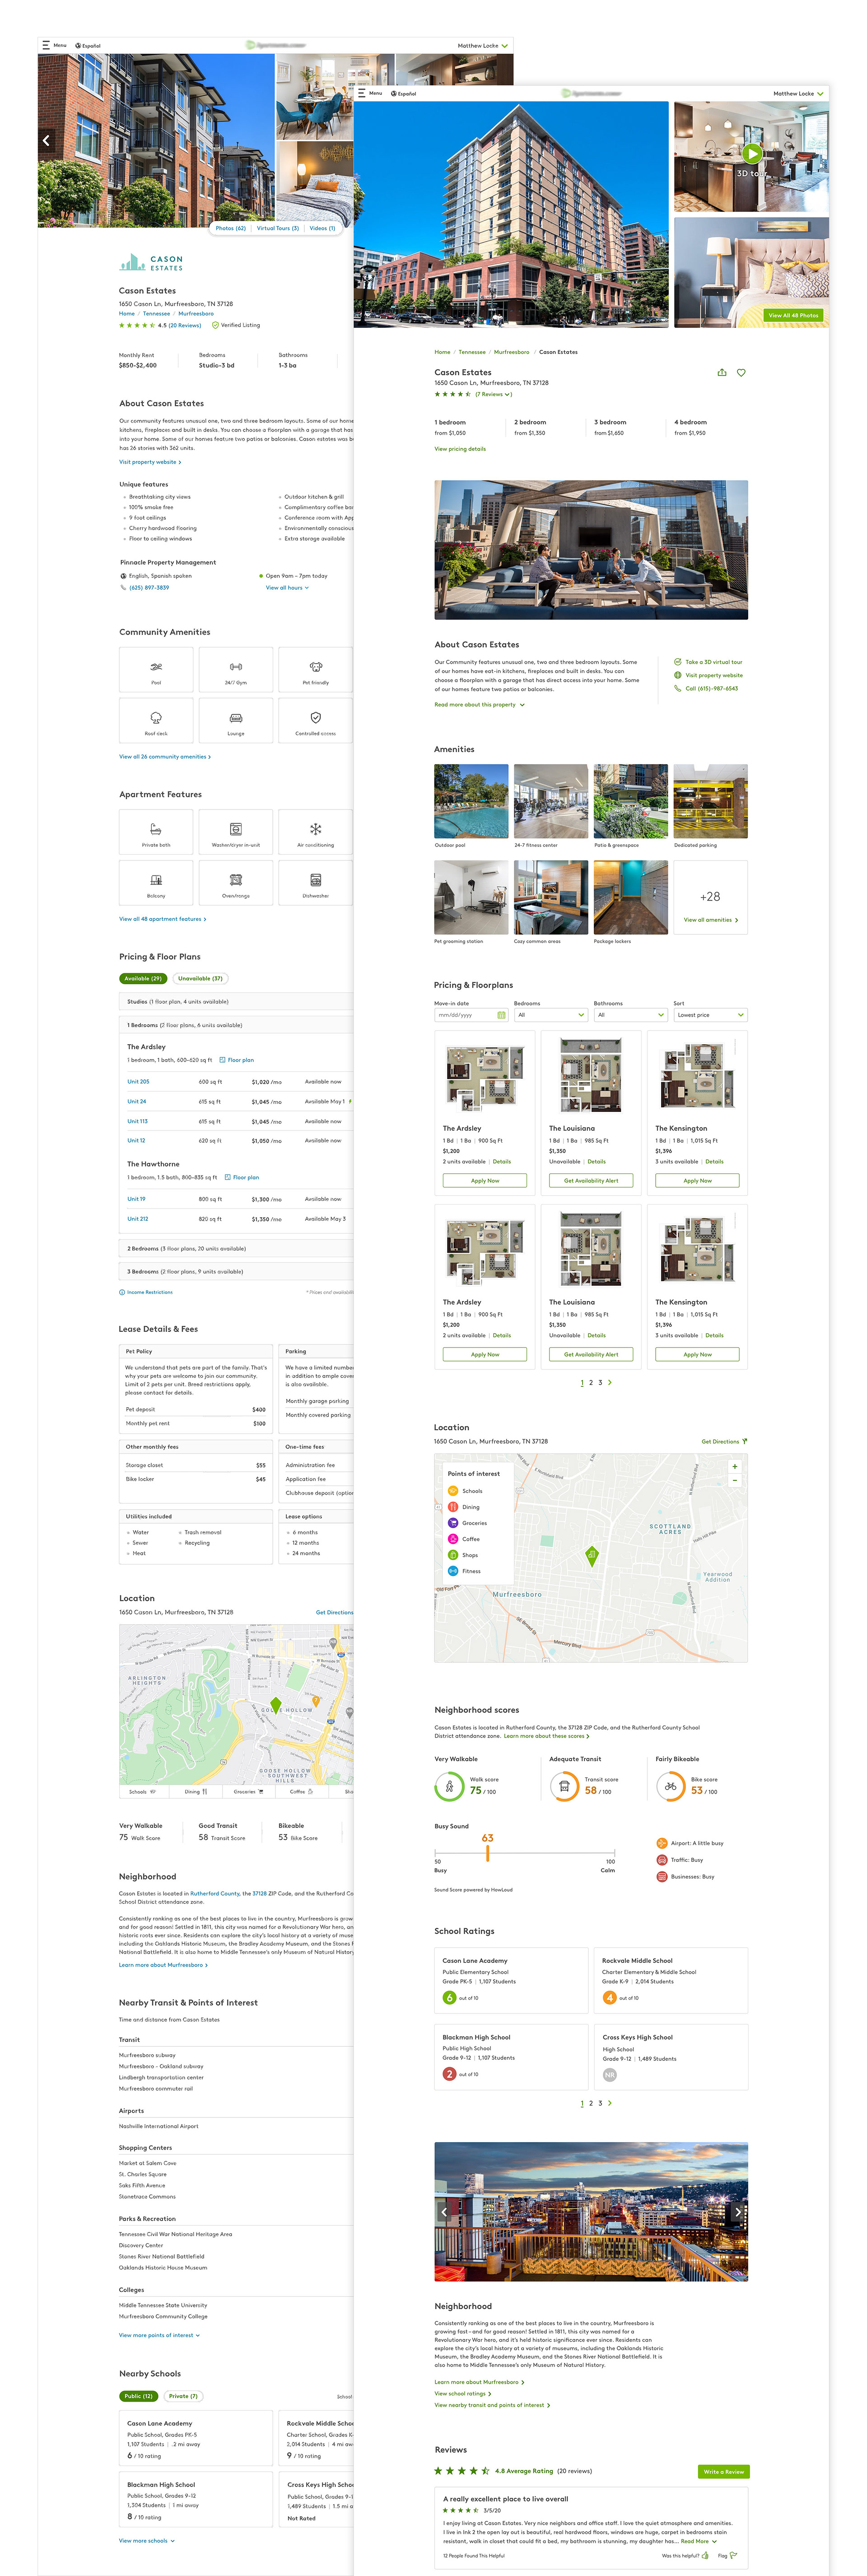Toggle Coffee category under back page map
This screenshot has width=867, height=2576.
coord(301,1791)
